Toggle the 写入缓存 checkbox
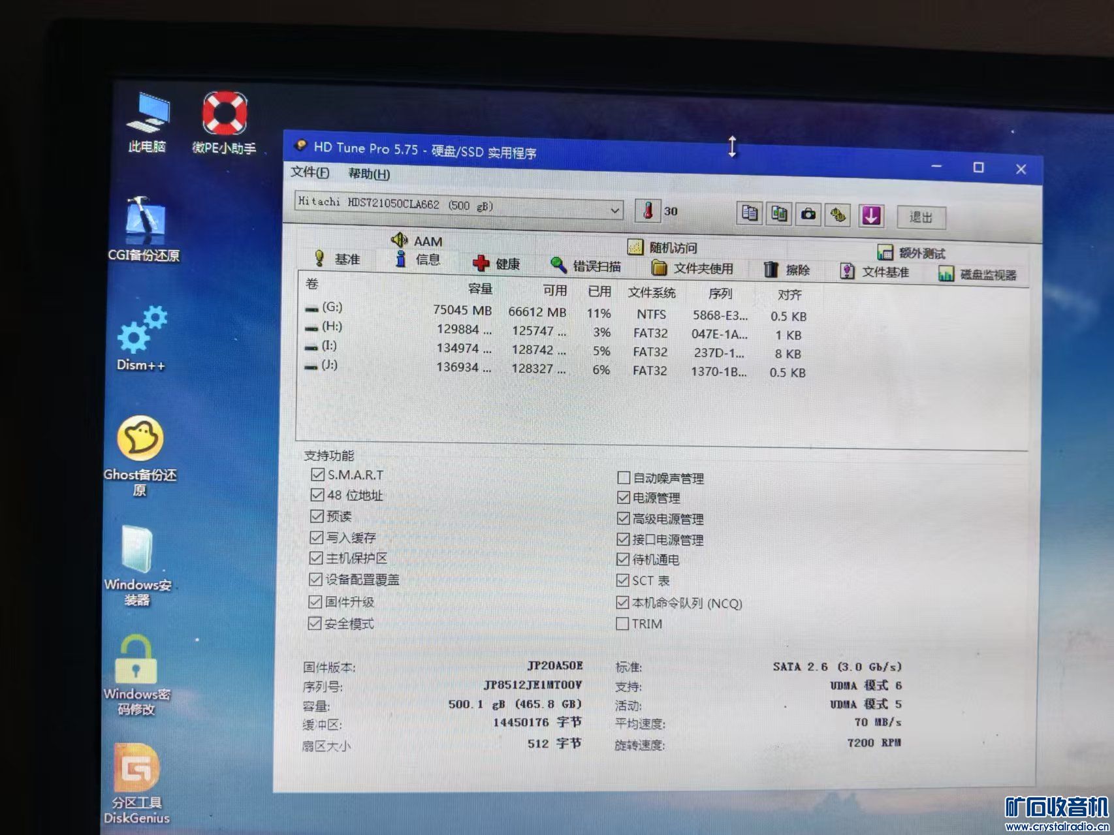The height and width of the screenshot is (835, 1114). click(316, 537)
